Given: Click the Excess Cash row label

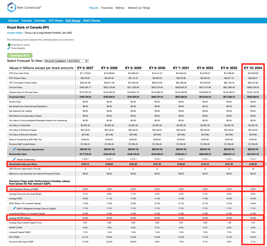Looking at the screenshot, I should (x=15, y=102).
